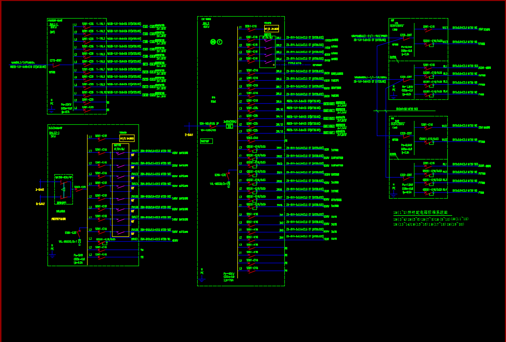Click the 1-1NL6 circuit label
This screenshot has width=506, height=342.
click(101, 62)
